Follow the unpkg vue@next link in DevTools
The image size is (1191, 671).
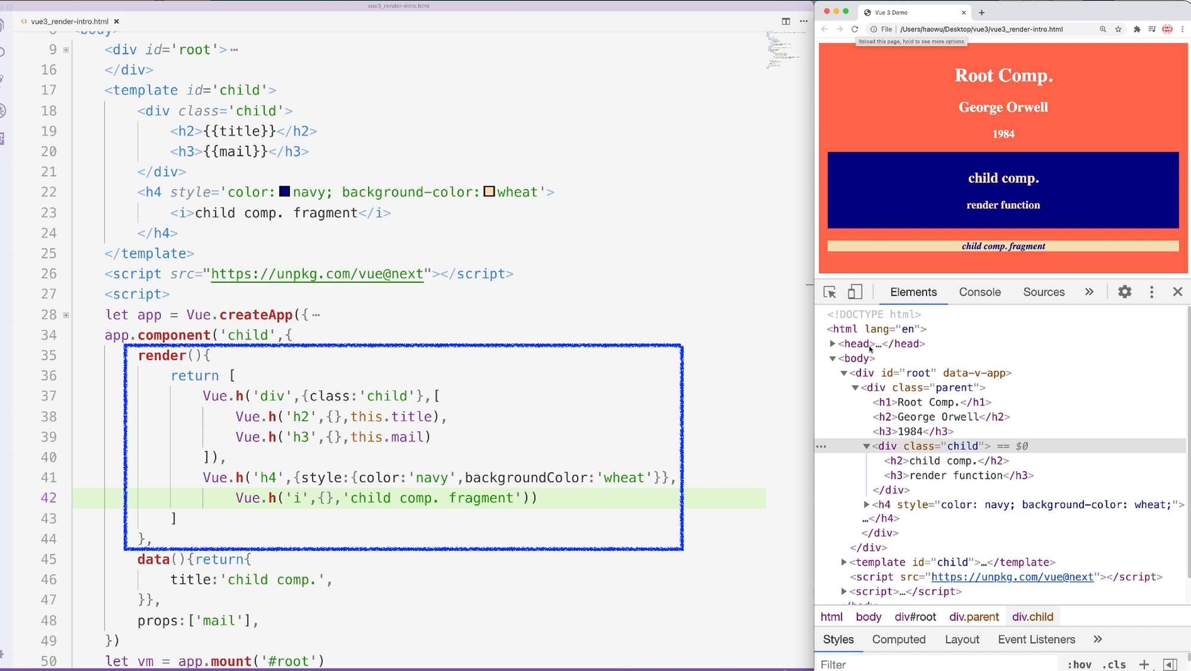pyautogui.click(x=1012, y=577)
